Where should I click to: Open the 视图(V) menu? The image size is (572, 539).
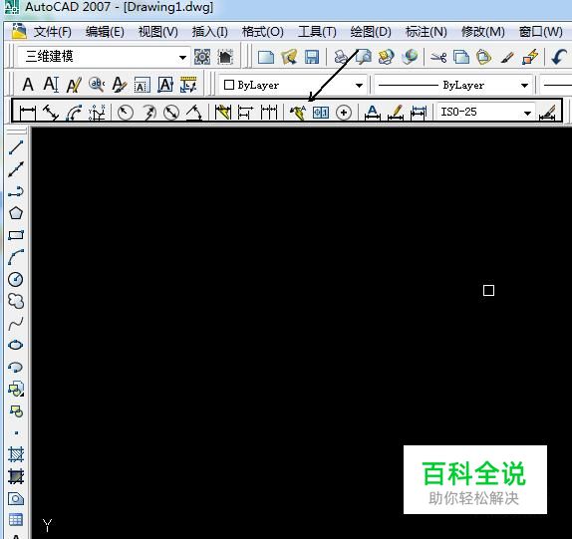(x=158, y=32)
